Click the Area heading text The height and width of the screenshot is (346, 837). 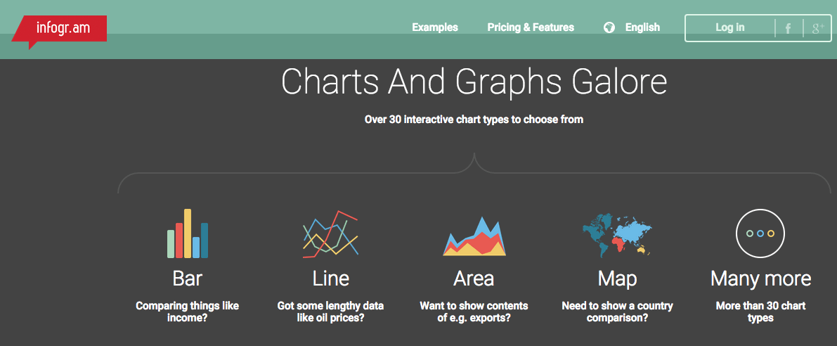(474, 278)
